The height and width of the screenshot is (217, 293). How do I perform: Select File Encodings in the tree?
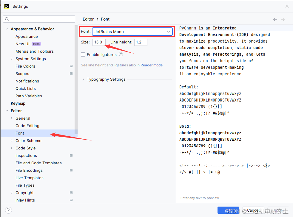(x=29, y=170)
